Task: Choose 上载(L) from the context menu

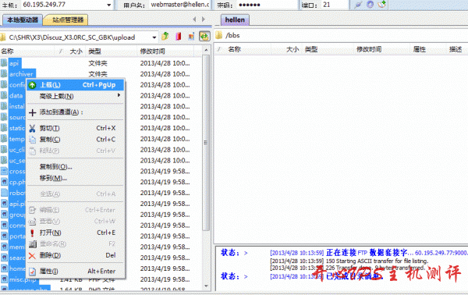Action: (x=75, y=85)
